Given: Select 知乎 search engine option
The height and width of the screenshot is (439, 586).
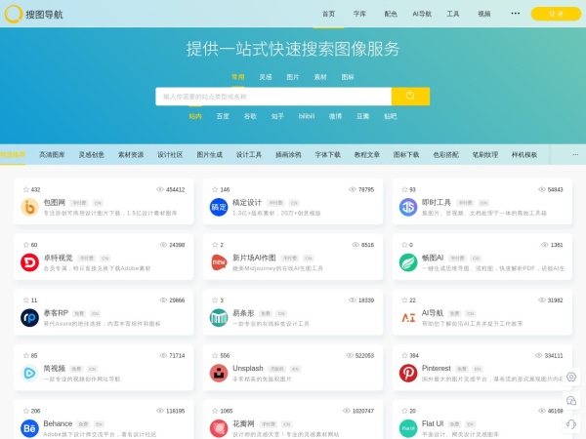Looking at the screenshot, I should 277,116.
